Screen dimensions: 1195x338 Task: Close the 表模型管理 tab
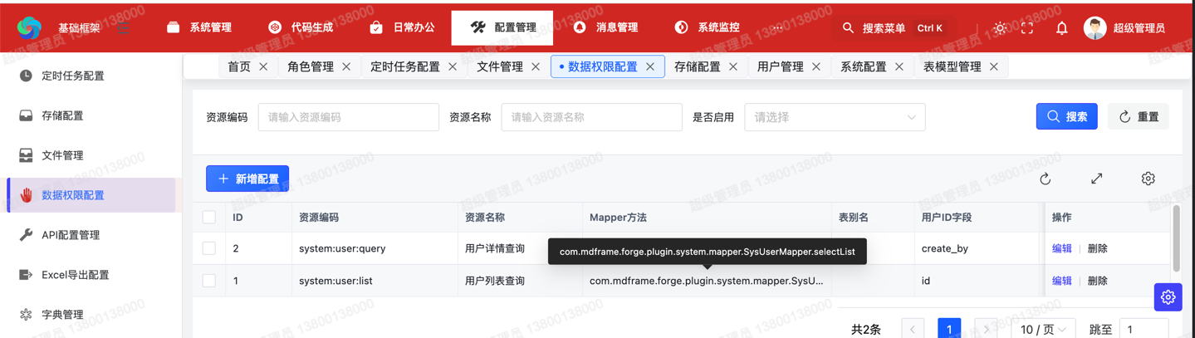994,66
